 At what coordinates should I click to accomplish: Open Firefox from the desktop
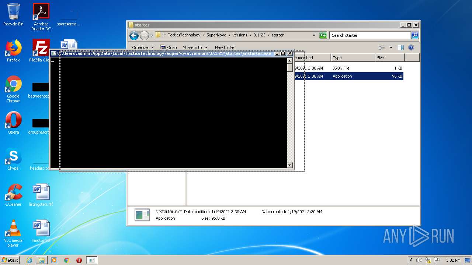(x=13, y=51)
